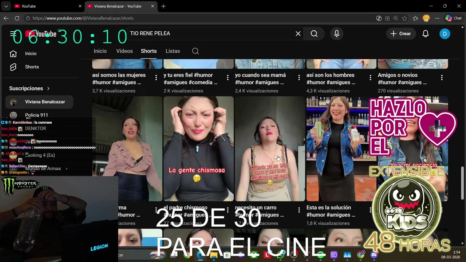Click '4,3 K visualizaciones' text

tap(328, 91)
